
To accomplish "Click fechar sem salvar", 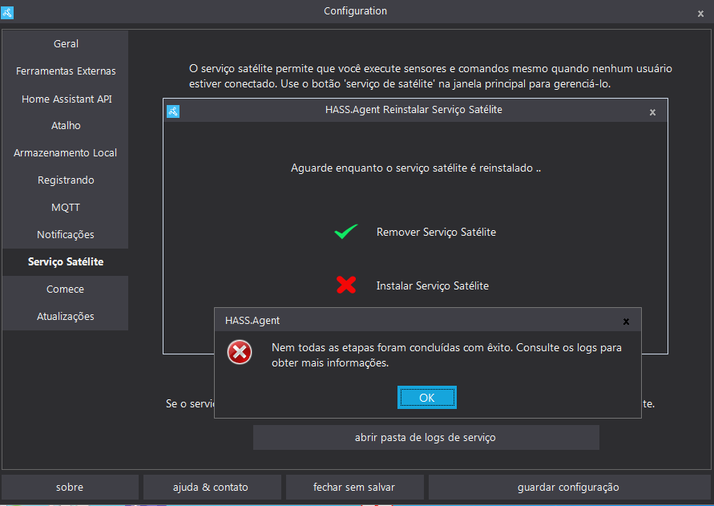I will tap(354, 487).
